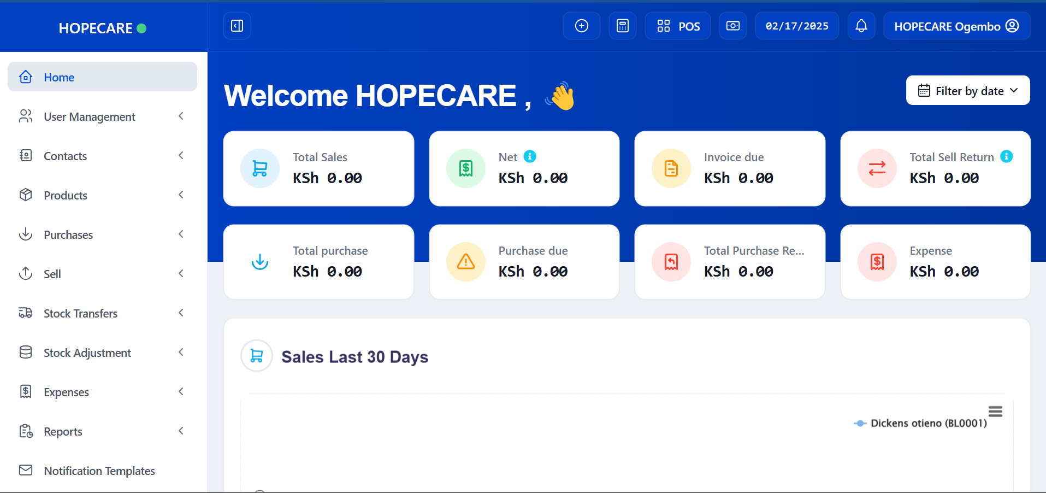Toggle Dickens otieno (BL0001) legend series
Viewport: 1046px width, 493px height.
coord(920,423)
